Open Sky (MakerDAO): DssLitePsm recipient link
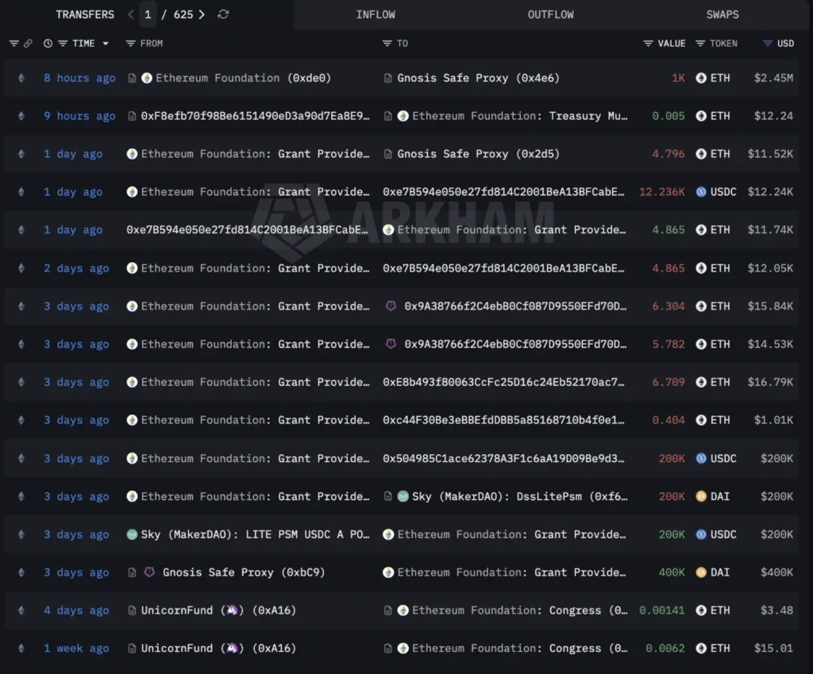Image resolution: width=813 pixels, height=674 pixels. (519, 497)
